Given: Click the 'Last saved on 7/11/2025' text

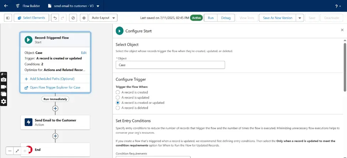Looking at the screenshot, I should pos(165,18).
